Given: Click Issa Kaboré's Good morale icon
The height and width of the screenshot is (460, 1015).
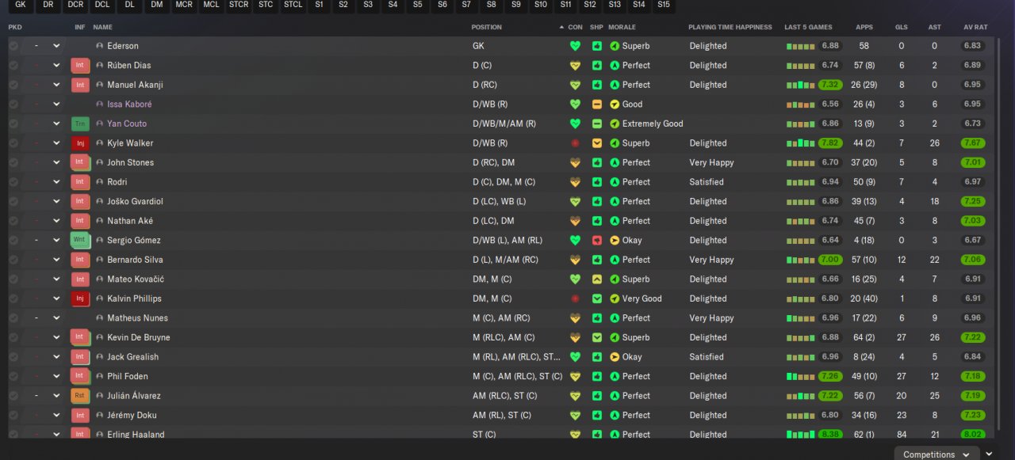Looking at the screenshot, I should tap(615, 105).
